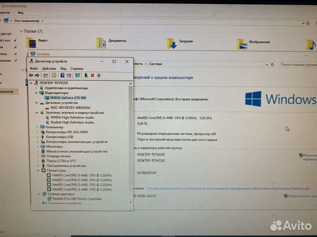Screen dimensions: 317x237
Task: Expand Контроллеры запоминающих устройств node
Action: 37,142
